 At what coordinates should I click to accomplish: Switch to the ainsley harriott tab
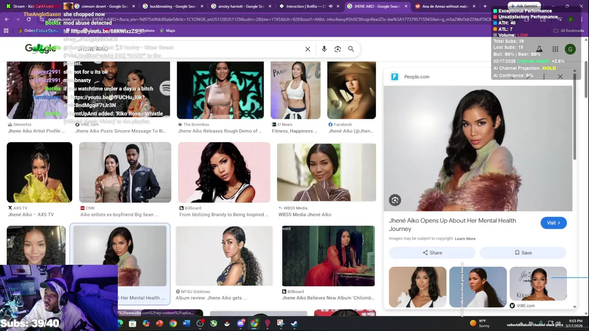(x=241, y=6)
